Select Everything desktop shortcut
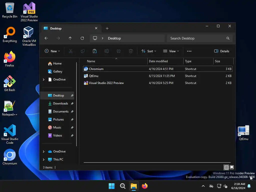 (x=10, y=34)
